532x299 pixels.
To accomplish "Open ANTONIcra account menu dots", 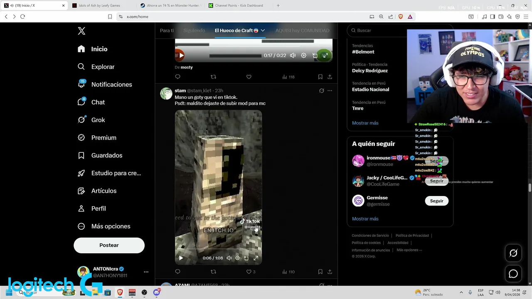I will coord(146,272).
